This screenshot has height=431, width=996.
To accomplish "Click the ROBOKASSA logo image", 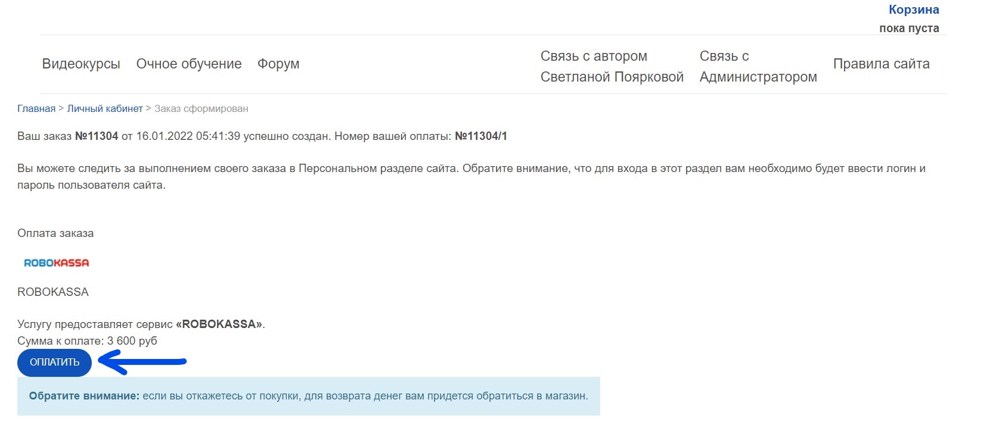I will click(56, 263).
